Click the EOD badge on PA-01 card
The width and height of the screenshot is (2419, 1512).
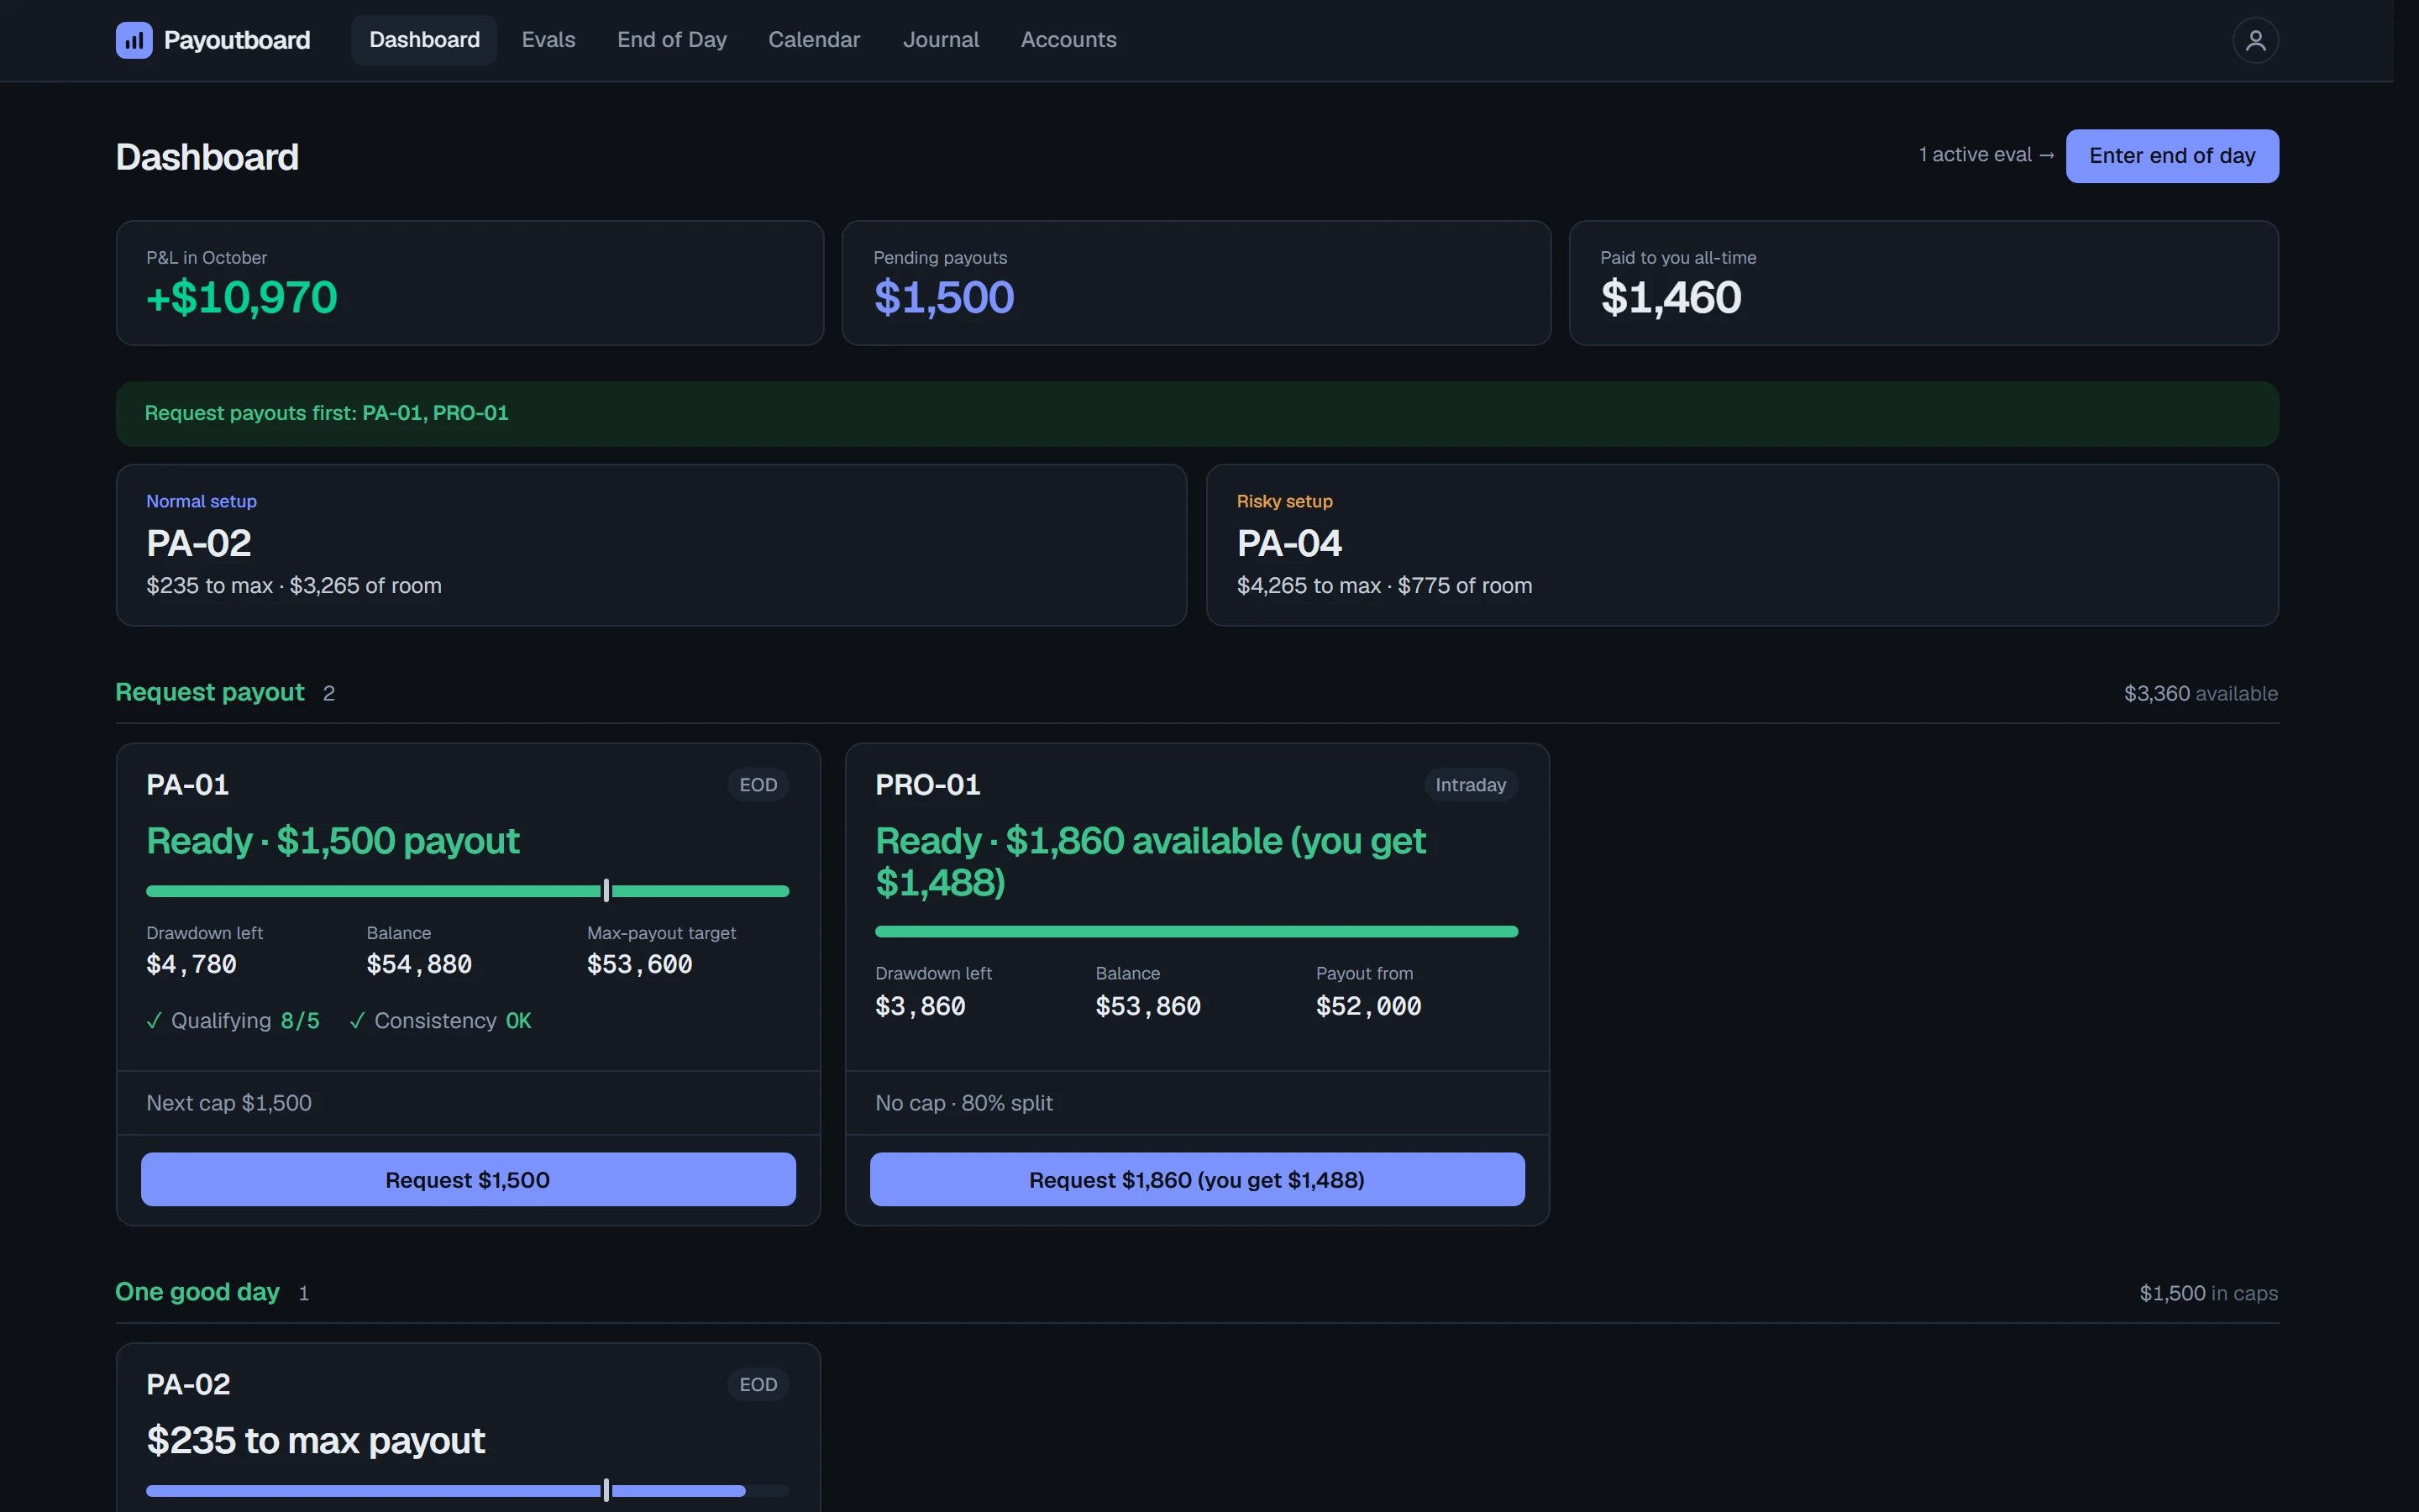pos(758,785)
